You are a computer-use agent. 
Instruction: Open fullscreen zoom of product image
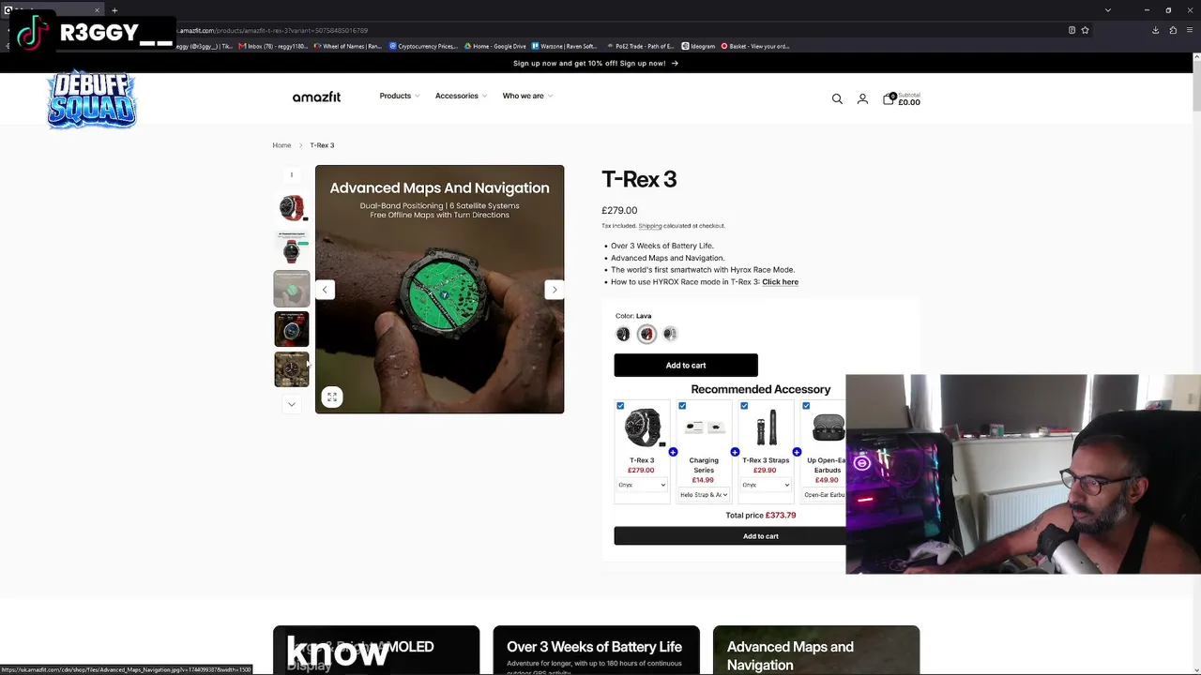(x=332, y=397)
